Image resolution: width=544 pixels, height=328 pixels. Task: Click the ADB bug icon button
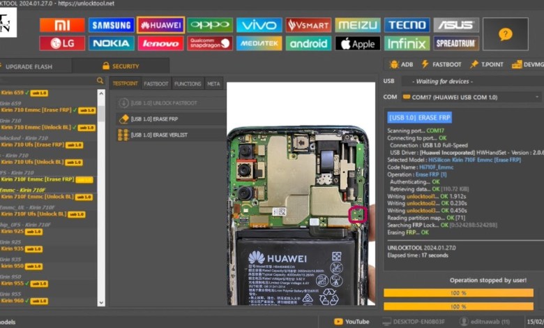pos(401,64)
